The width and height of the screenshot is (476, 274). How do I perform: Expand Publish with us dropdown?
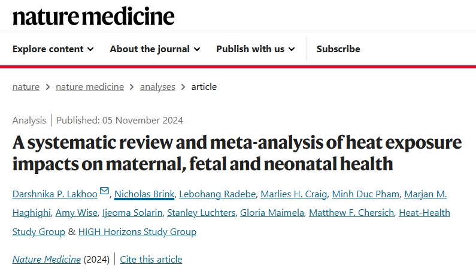click(x=255, y=49)
